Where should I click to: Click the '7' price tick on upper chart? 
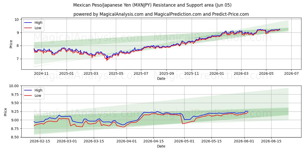(x=18, y=59)
